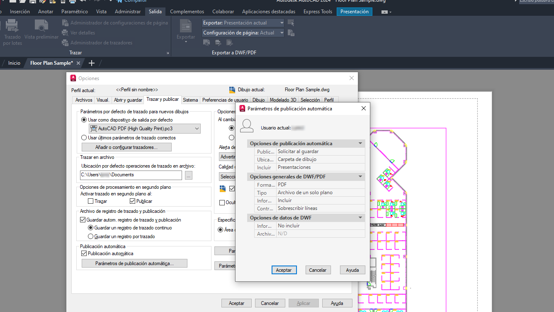
Task: Select the Presentación contextual ribbon tab
Action: (355, 12)
